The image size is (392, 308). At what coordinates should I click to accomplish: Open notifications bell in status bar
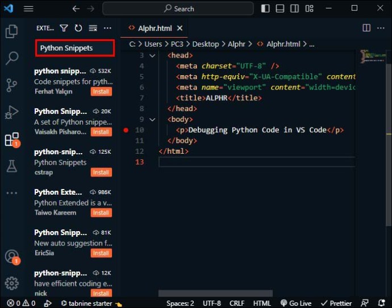[381, 303]
